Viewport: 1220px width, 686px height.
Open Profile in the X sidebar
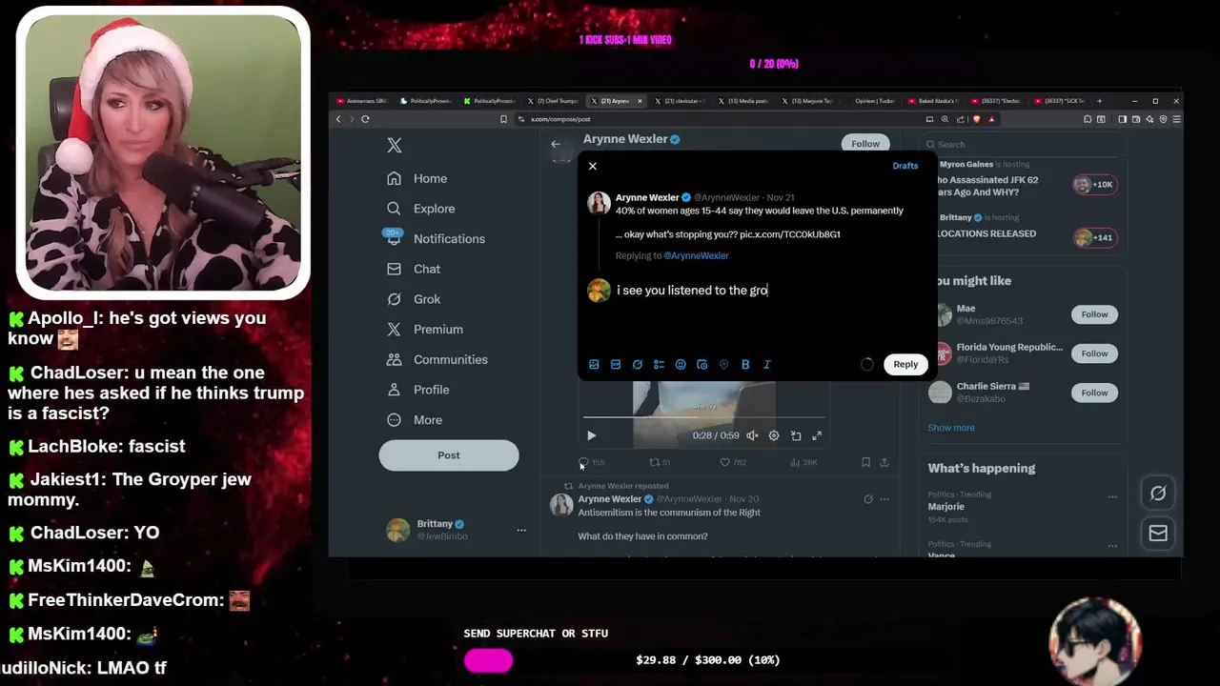(418, 390)
